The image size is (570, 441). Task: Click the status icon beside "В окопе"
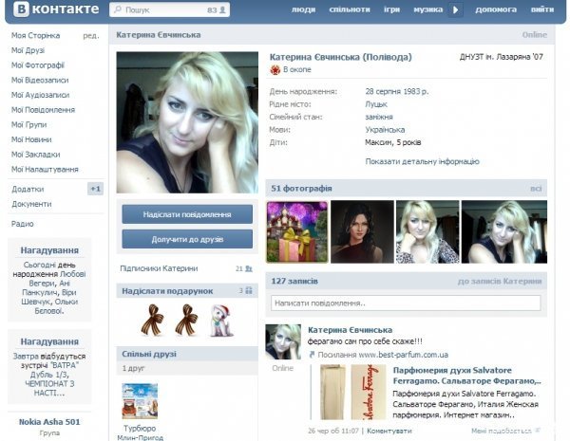(x=275, y=70)
